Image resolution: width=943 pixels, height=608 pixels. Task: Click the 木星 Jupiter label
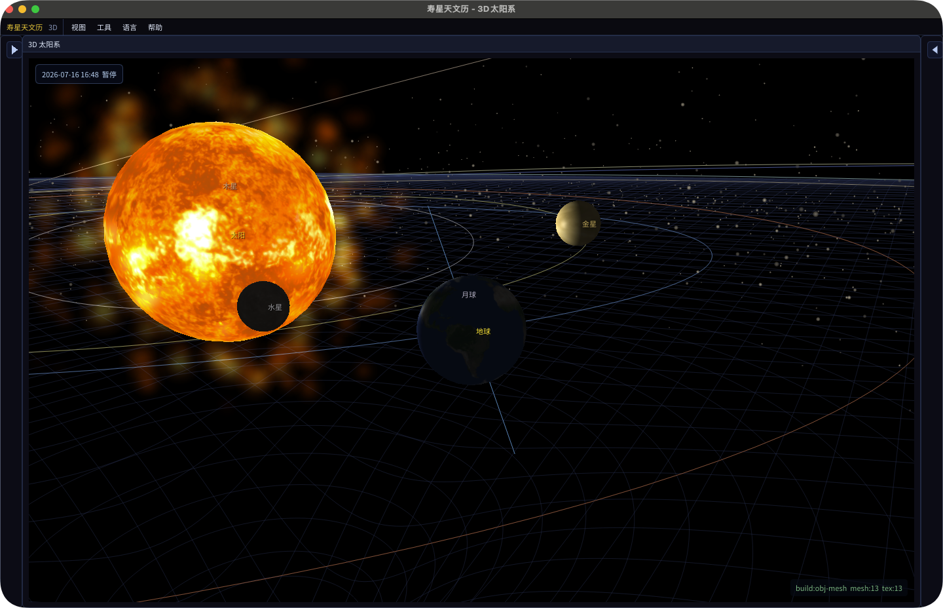click(230, 187)
